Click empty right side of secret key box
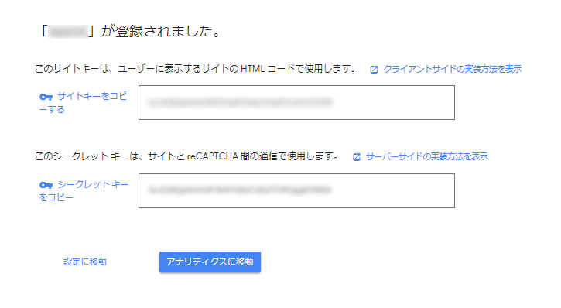 pyautogui.click(x=394, y=190)
